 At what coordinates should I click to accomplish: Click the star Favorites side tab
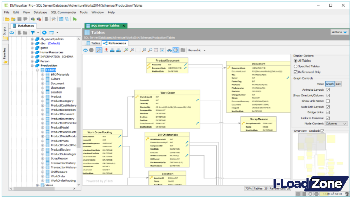point(5,55)
